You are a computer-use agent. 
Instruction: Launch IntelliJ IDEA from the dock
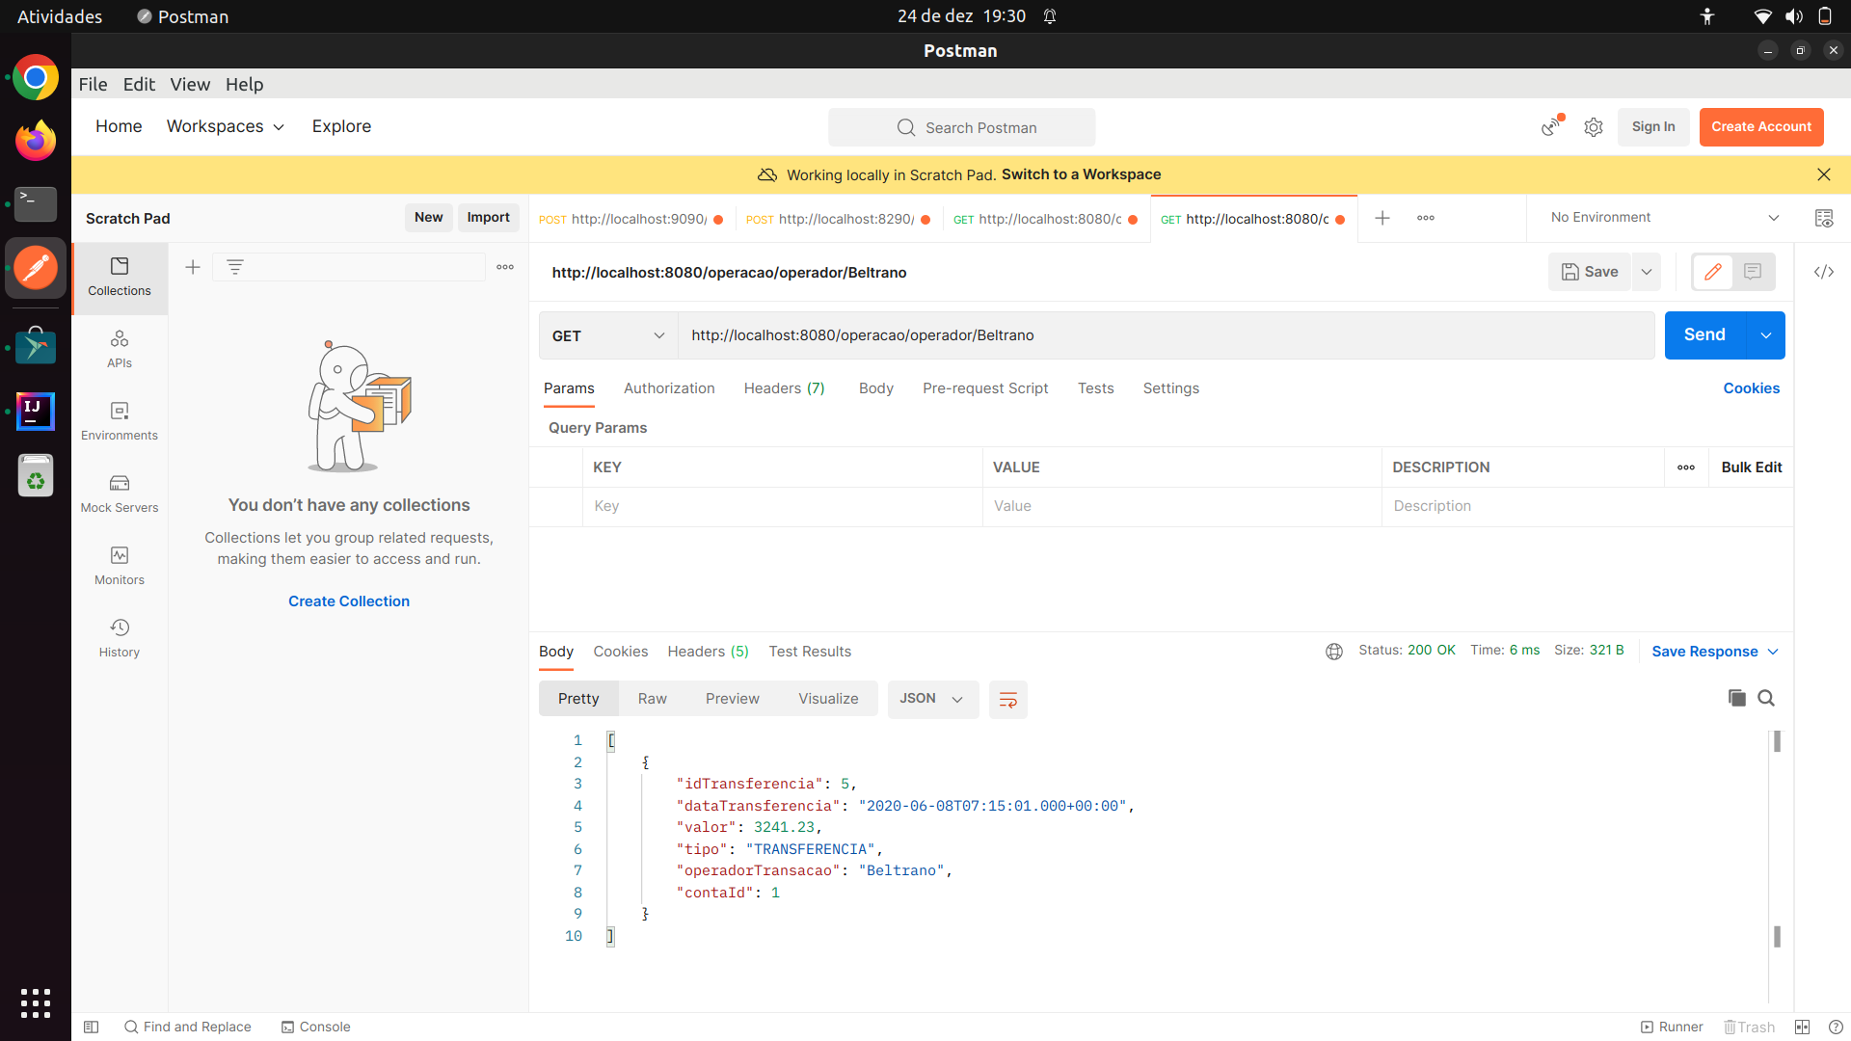[x=35, y=412]
